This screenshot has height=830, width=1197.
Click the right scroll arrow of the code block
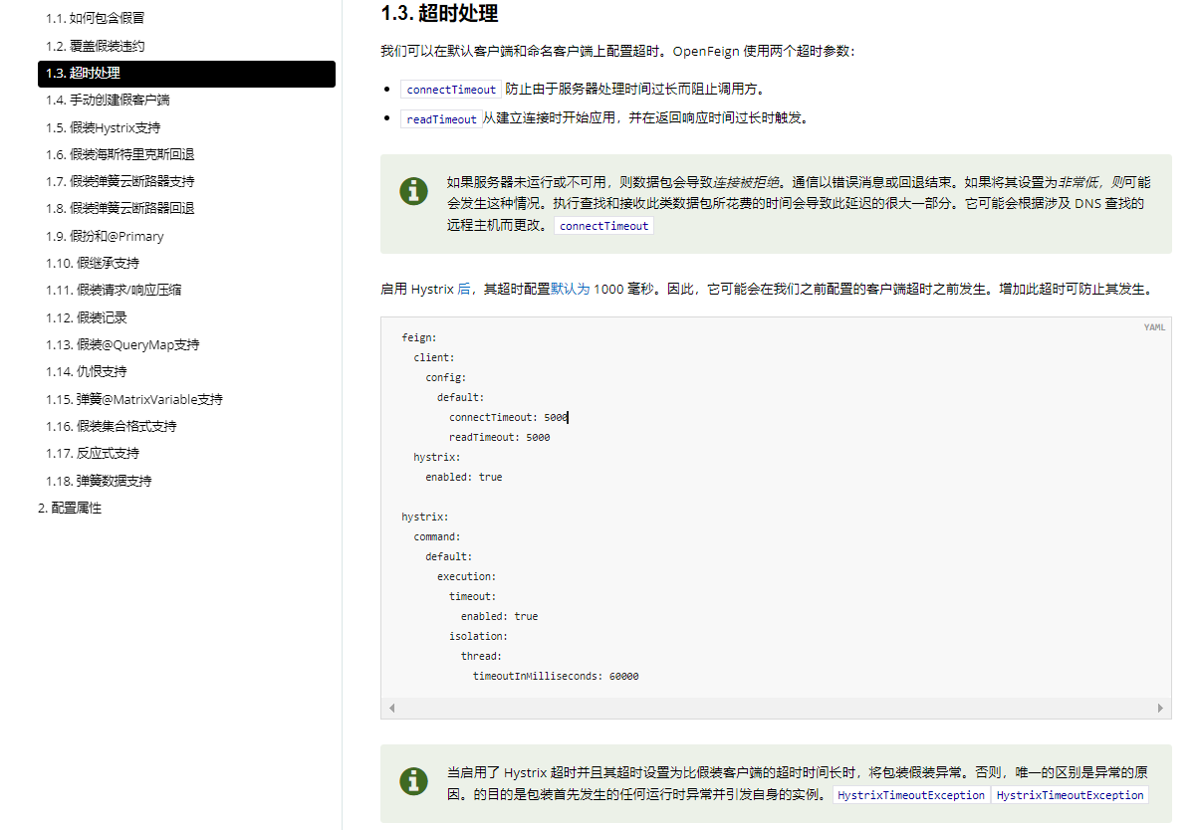1161,709
